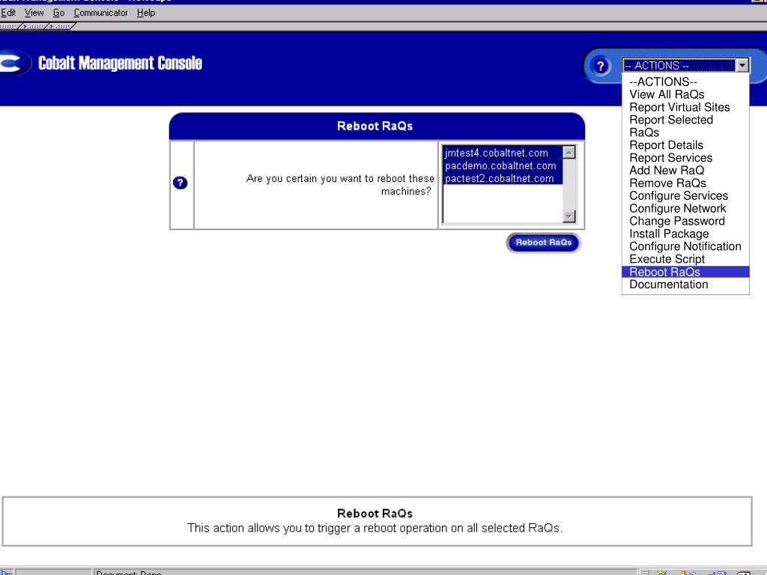The height and width of the screenshot is (575, 767).
Task: Open the View menu
Action: point(34,13)
